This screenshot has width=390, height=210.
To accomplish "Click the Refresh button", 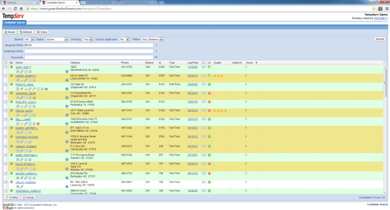I will click(26, 32).
